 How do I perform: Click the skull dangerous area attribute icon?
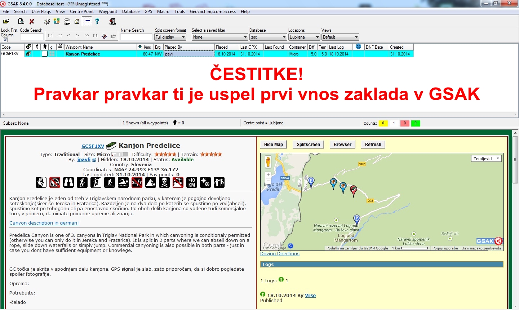point(164,182)
